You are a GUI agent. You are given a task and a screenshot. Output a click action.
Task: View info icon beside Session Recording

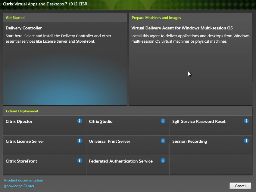(x=246, y=141)
